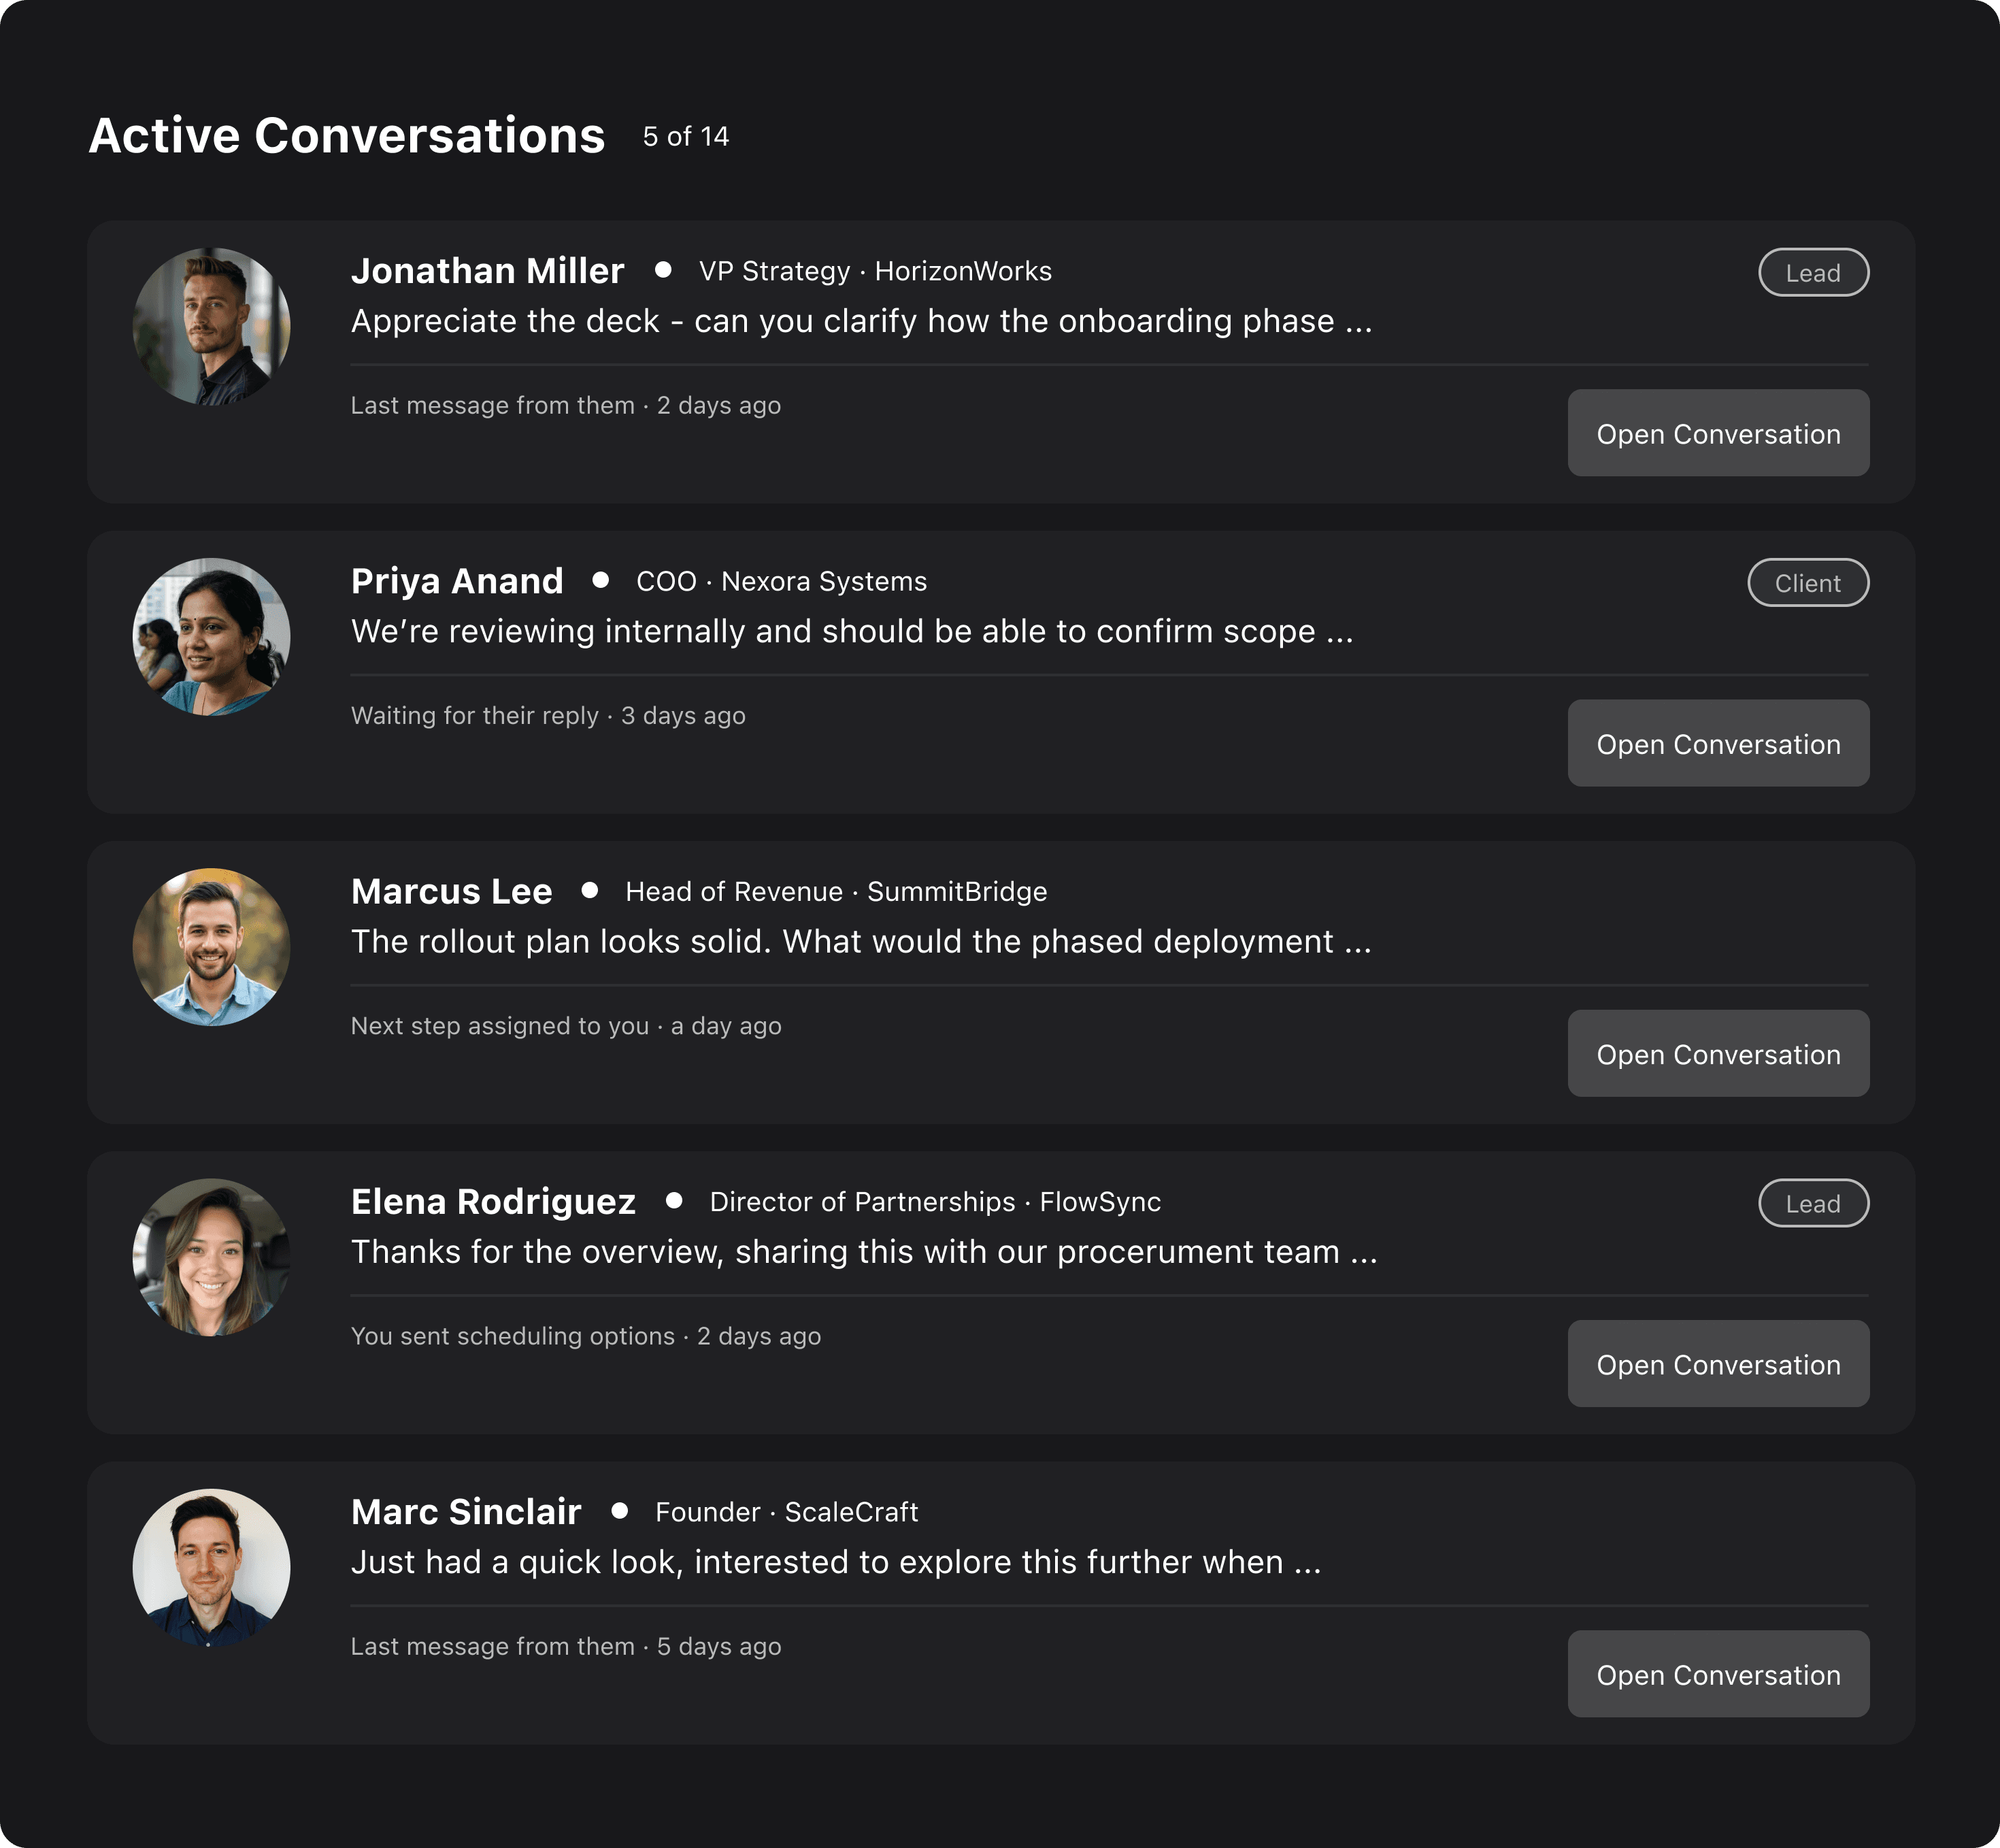Click the 5 of 14 conversation counter
Viewport: 2000px width, 1848px height.
pos(685,136)
